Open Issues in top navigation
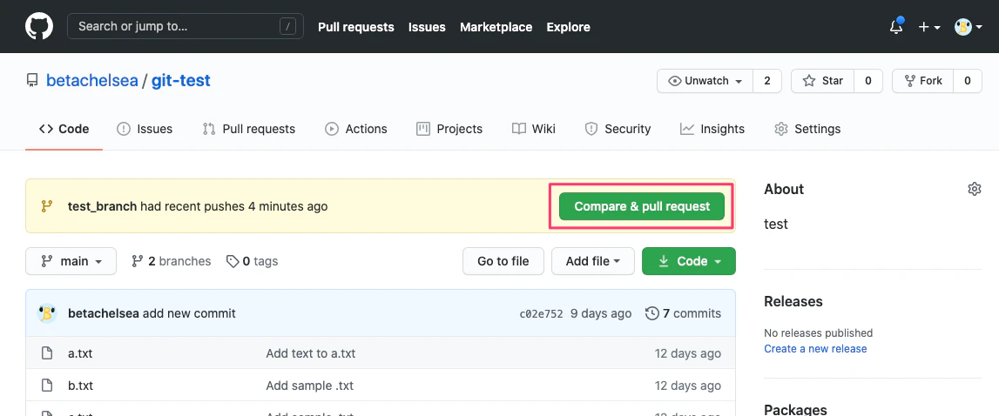The image size is (999, 416). 427,27
